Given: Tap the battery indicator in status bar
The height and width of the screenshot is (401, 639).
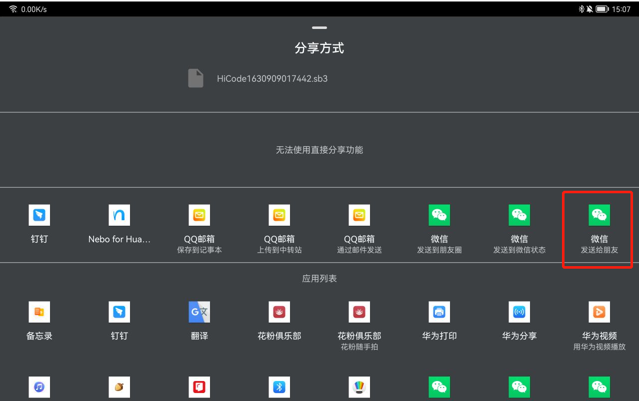Looking at the screenshot, I should click(x=602, y=9).
